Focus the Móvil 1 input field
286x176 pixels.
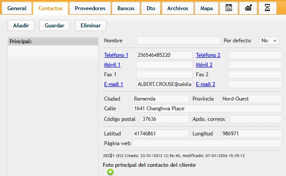[x=165, y=65]
